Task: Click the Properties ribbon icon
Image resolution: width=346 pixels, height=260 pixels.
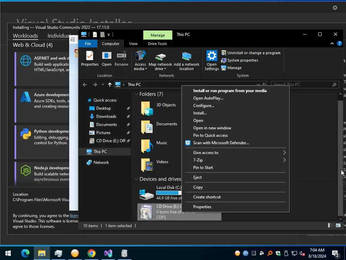Action: coord(90,56)
